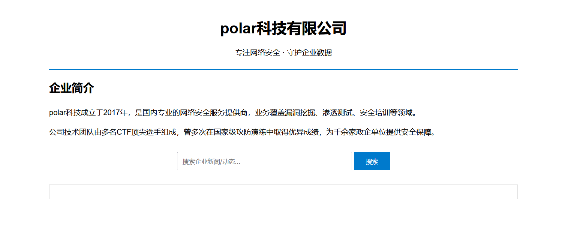This screenshot has width=574, height=225.
Task: Click the blue 搜索 button
Action: [372, 161]
